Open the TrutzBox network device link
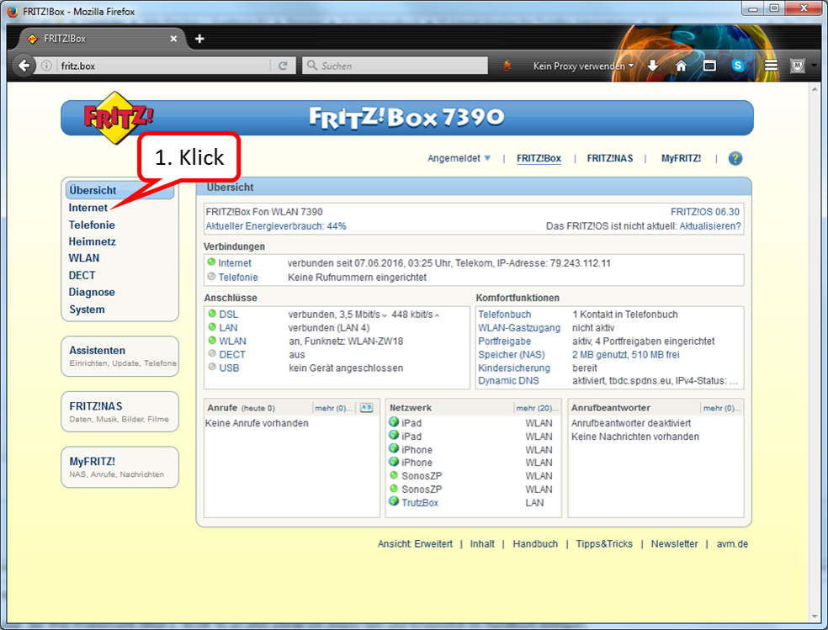This screenshot has width=828, height=630. (x=420, y=503)
